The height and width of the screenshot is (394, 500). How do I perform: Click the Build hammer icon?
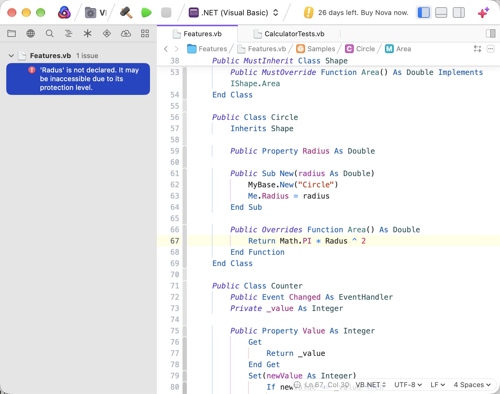click(126, 13)
